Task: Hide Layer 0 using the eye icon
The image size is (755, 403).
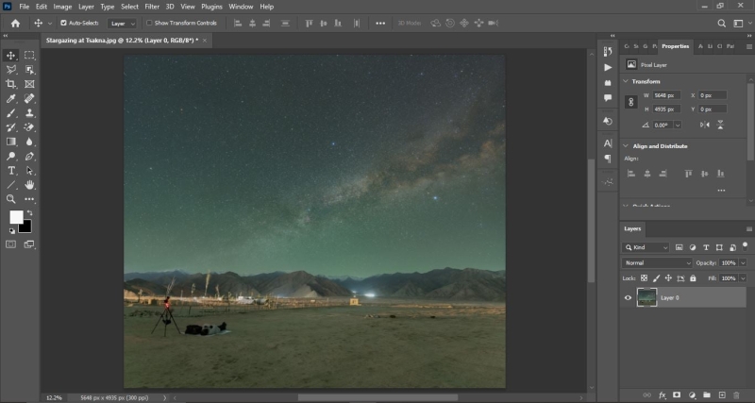Action: pyautogui.click(x=628, y=297)
